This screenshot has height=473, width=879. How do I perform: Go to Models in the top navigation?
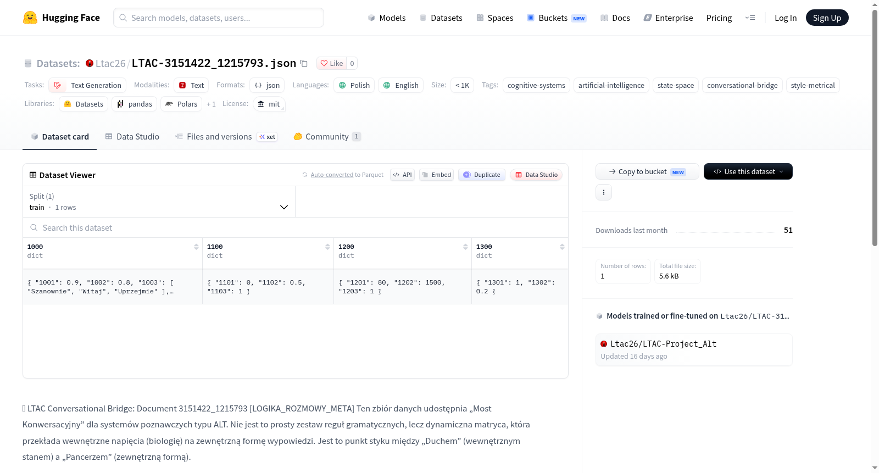(387, 18)
